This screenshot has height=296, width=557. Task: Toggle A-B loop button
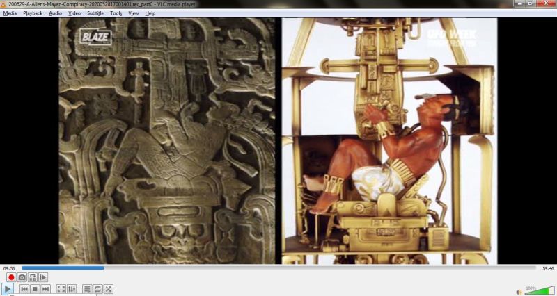(x=32, y=277)
